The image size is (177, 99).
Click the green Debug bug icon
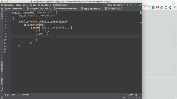tap(131, 5)
